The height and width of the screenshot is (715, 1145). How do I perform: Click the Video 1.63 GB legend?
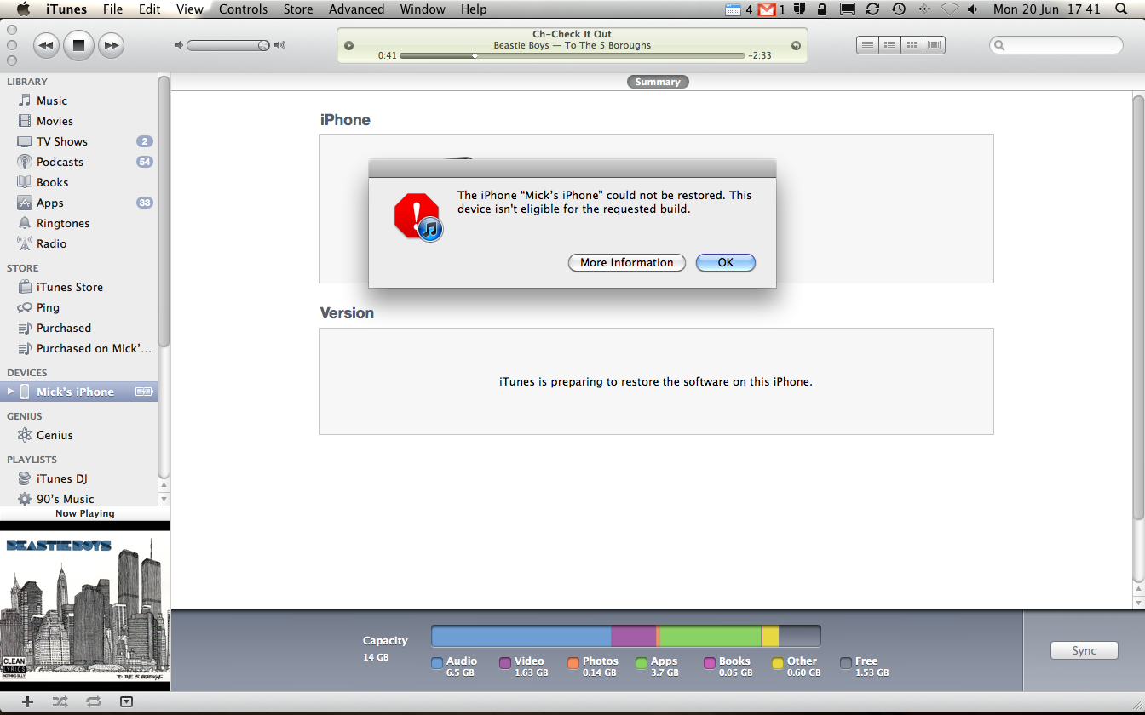point(524,666)
